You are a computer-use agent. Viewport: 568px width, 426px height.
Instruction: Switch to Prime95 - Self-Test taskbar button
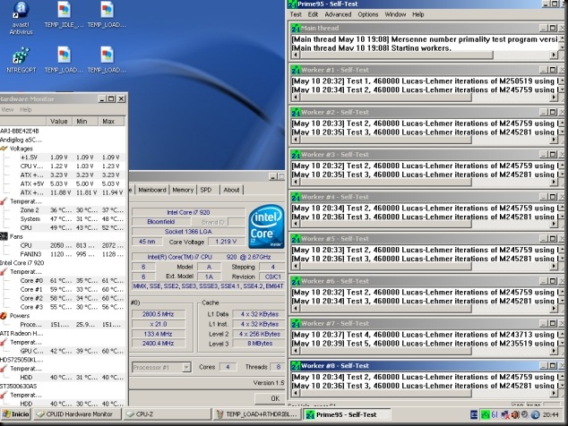[x=347, y=414]
